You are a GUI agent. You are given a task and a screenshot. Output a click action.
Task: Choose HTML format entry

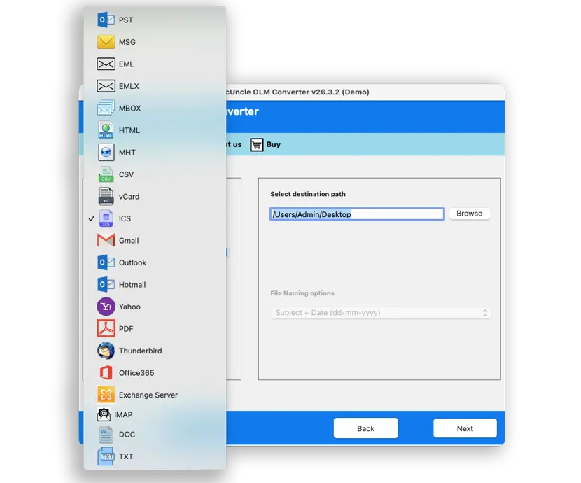[155, 130]
